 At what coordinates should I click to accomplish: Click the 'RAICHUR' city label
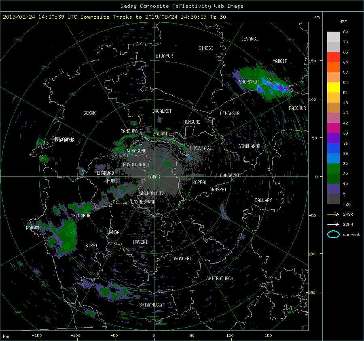click(297, 108)
